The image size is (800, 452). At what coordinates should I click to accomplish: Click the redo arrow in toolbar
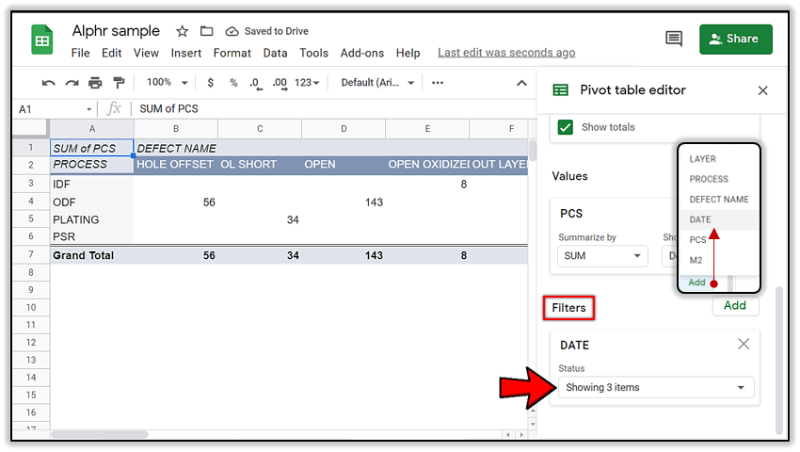(x=72, y=83)
